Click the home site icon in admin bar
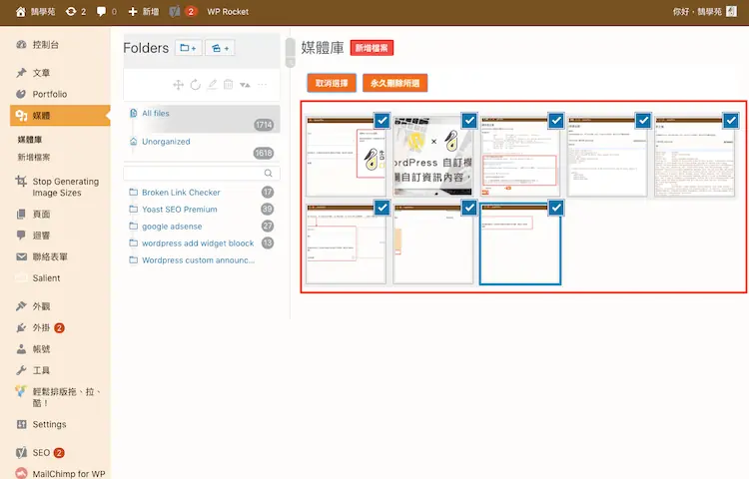Screen dimensions: 749x479 (x=21, y=12)
